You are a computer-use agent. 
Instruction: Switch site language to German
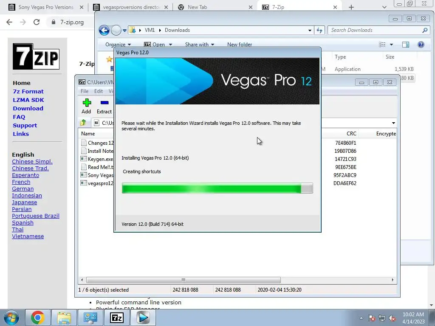point(23,189)
